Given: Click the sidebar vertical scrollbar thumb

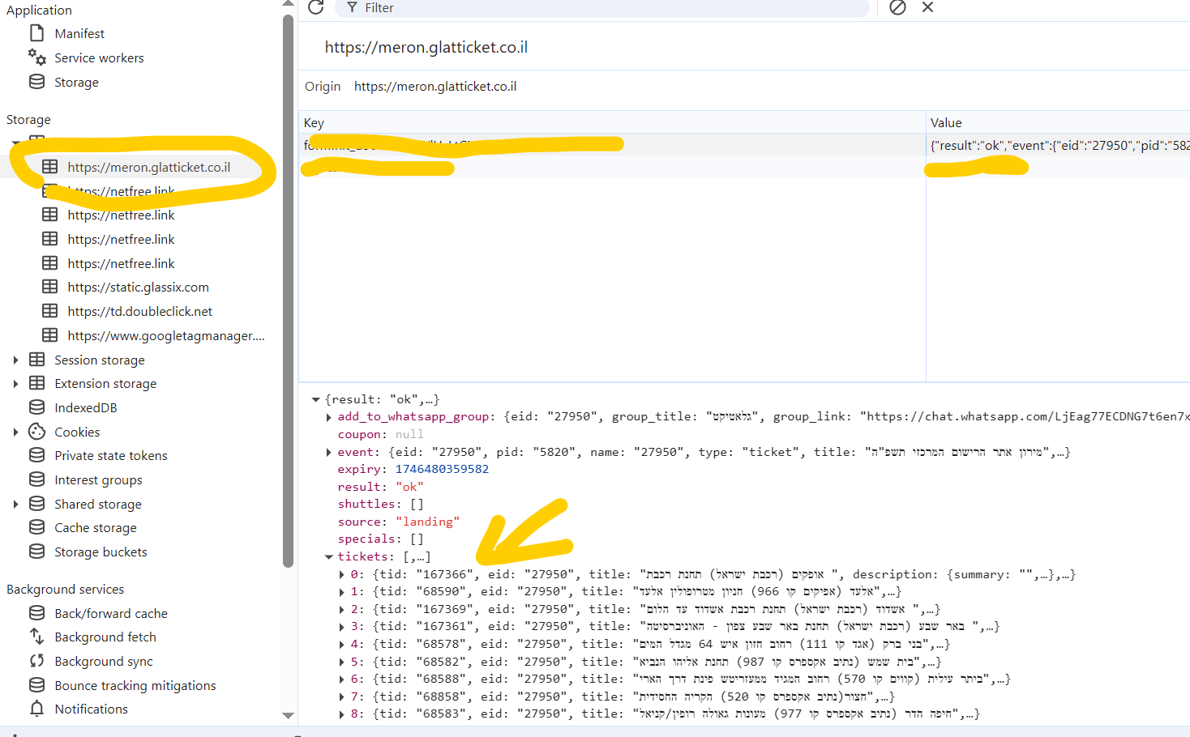Looking at the screenshot, I should 288,292.
